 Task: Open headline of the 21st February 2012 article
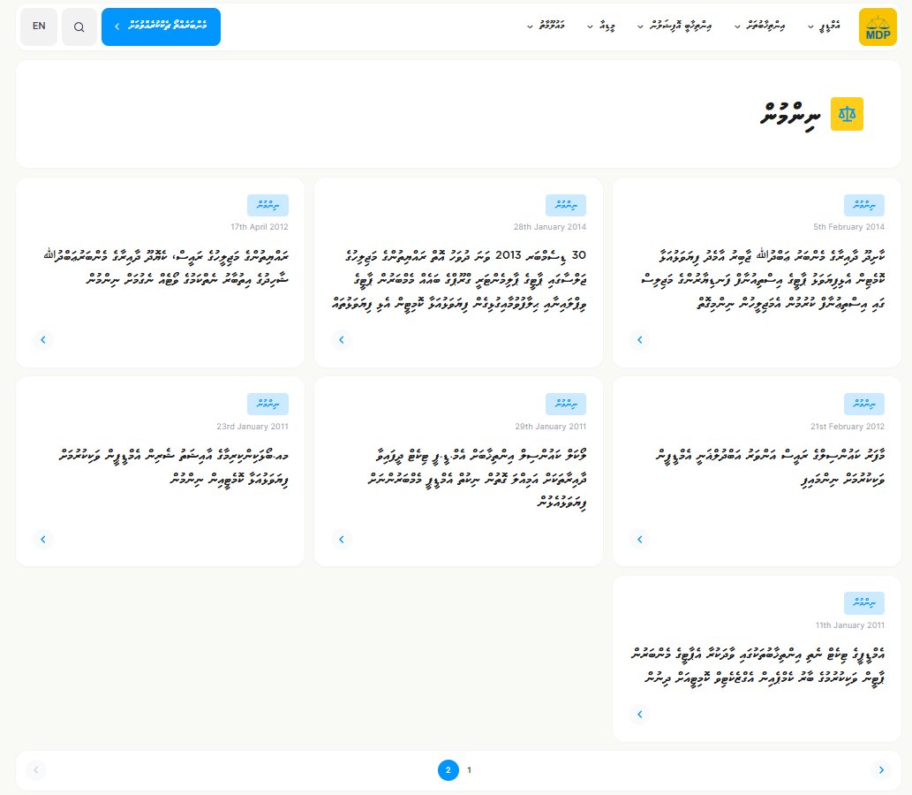pos(770,467)
